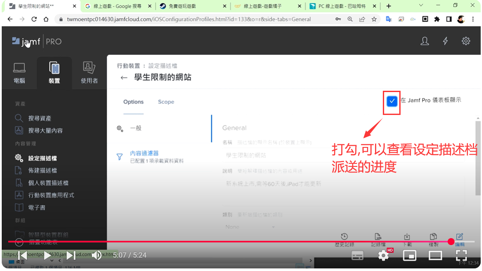
Task: Open 佈建描述檔 in the sidebar
Action: pos(36,170)
